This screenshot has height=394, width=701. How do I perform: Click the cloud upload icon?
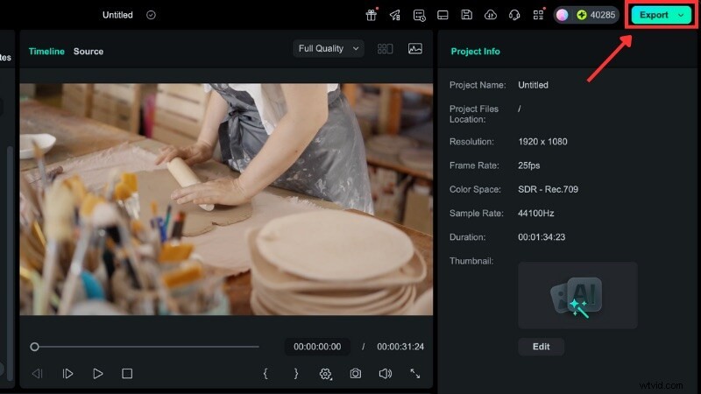(491, 15)
